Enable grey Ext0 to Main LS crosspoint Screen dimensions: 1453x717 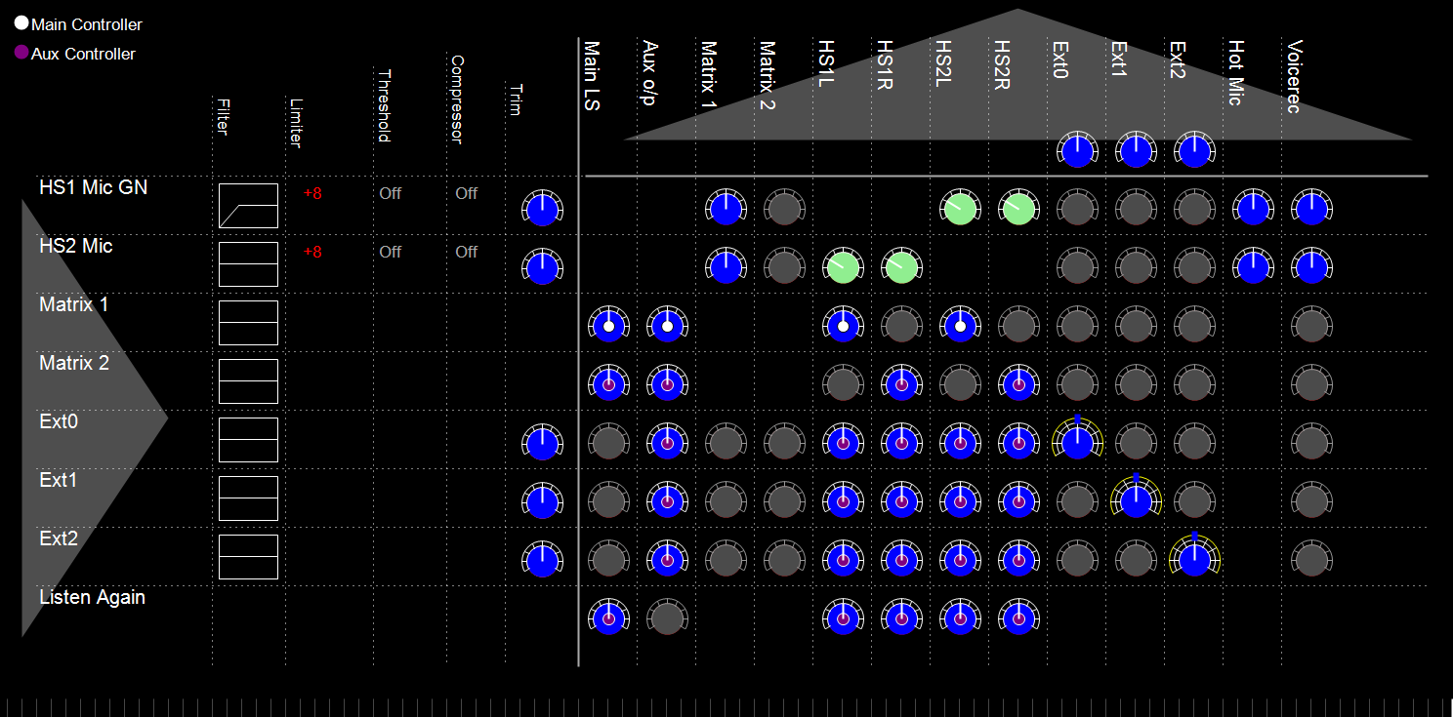point(608,443)
